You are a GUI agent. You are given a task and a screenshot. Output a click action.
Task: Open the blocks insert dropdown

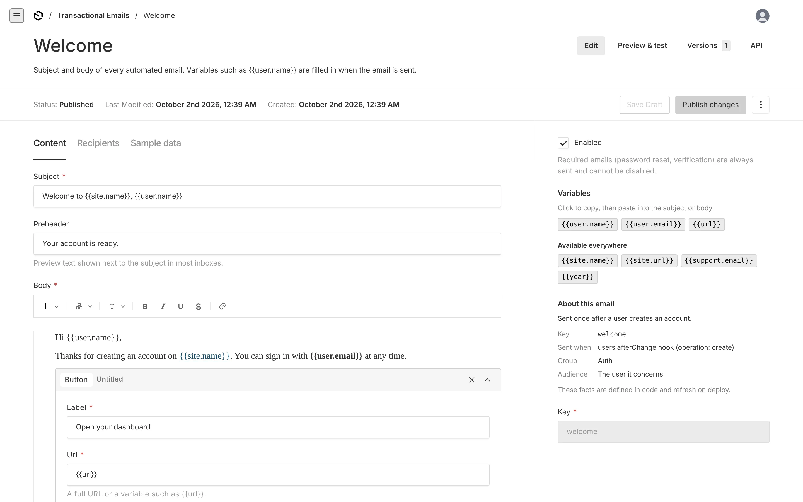click(84, 306)
